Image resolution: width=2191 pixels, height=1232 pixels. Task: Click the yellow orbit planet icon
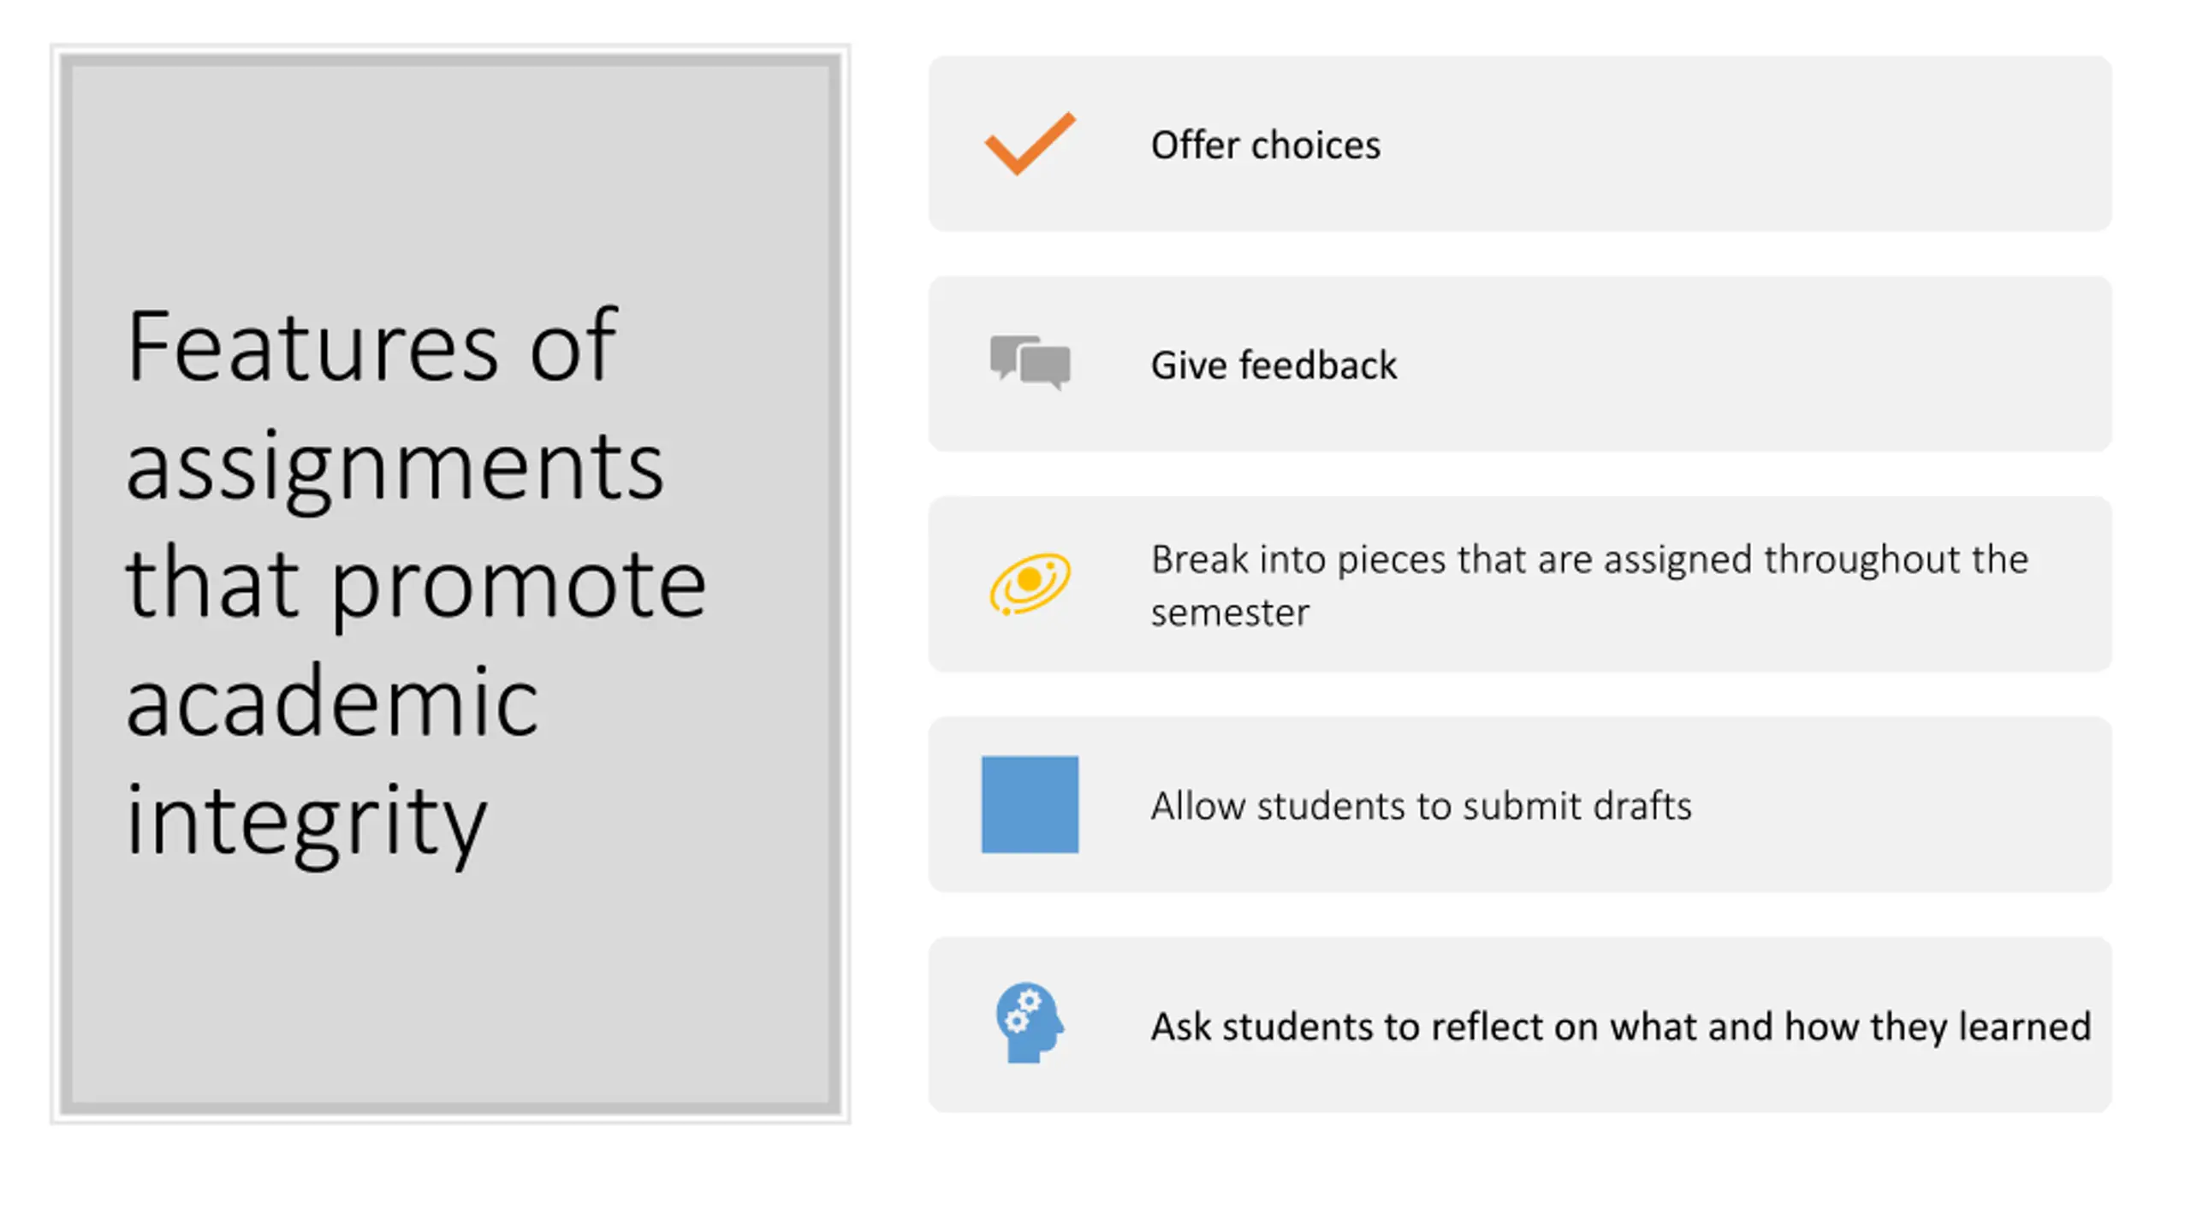[x=1030, y=583]
